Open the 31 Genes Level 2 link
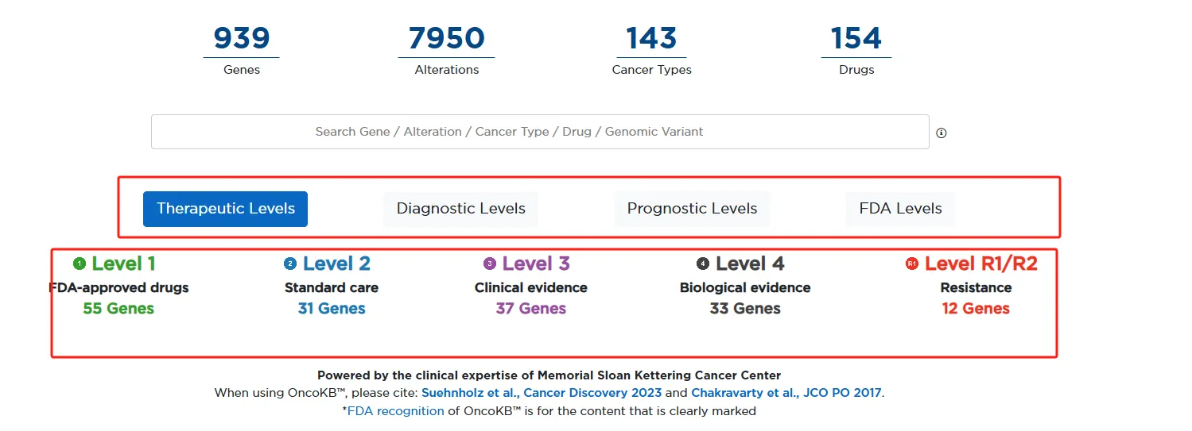The height and width of the screenshot is (431, 1192). click(332, 309)
